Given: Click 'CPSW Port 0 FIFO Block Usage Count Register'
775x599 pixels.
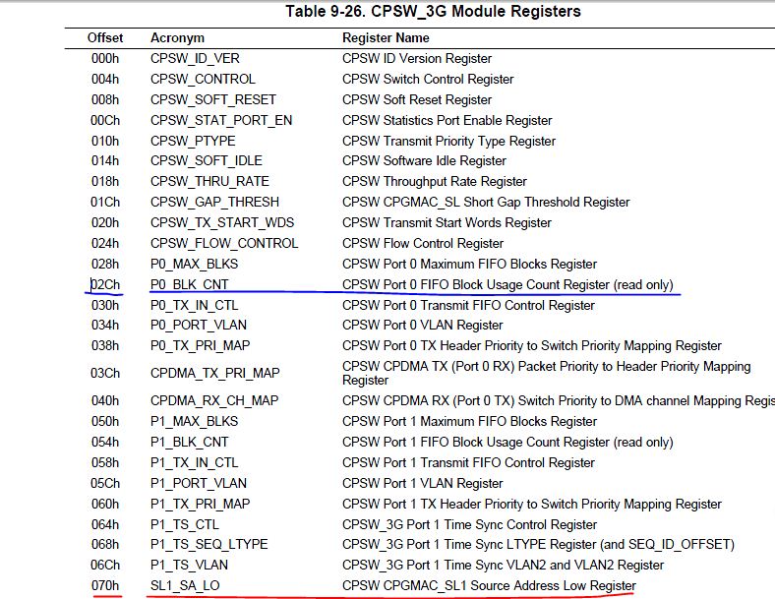Looking at the screenshot, I should click(475, 285).
